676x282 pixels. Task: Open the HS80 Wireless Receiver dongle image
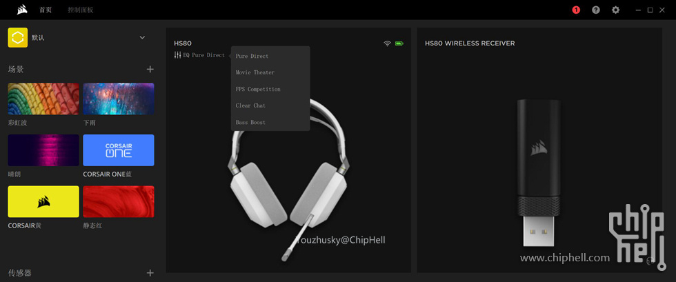[539, 172]
